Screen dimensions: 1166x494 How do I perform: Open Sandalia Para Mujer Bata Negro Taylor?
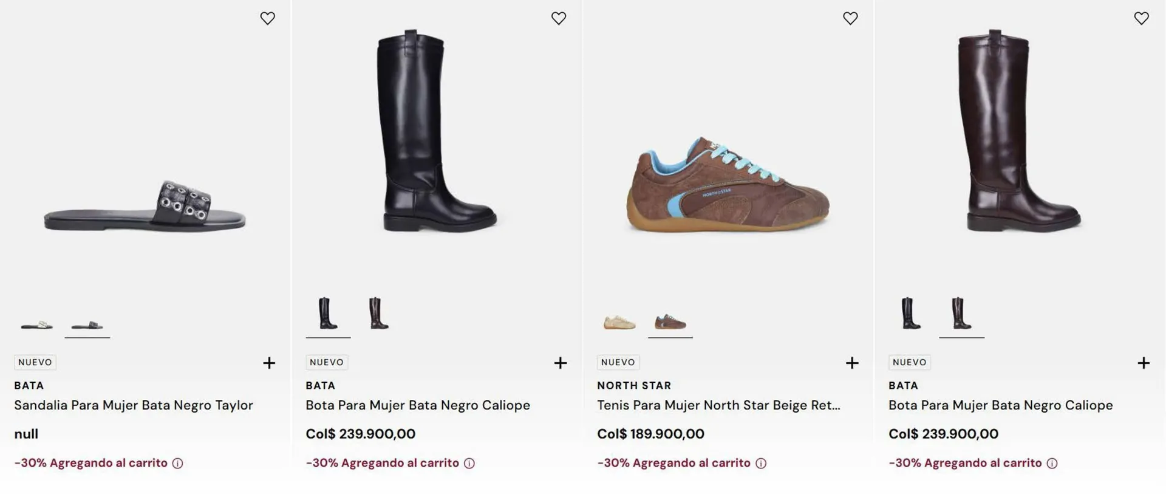[x=134, y=405]
